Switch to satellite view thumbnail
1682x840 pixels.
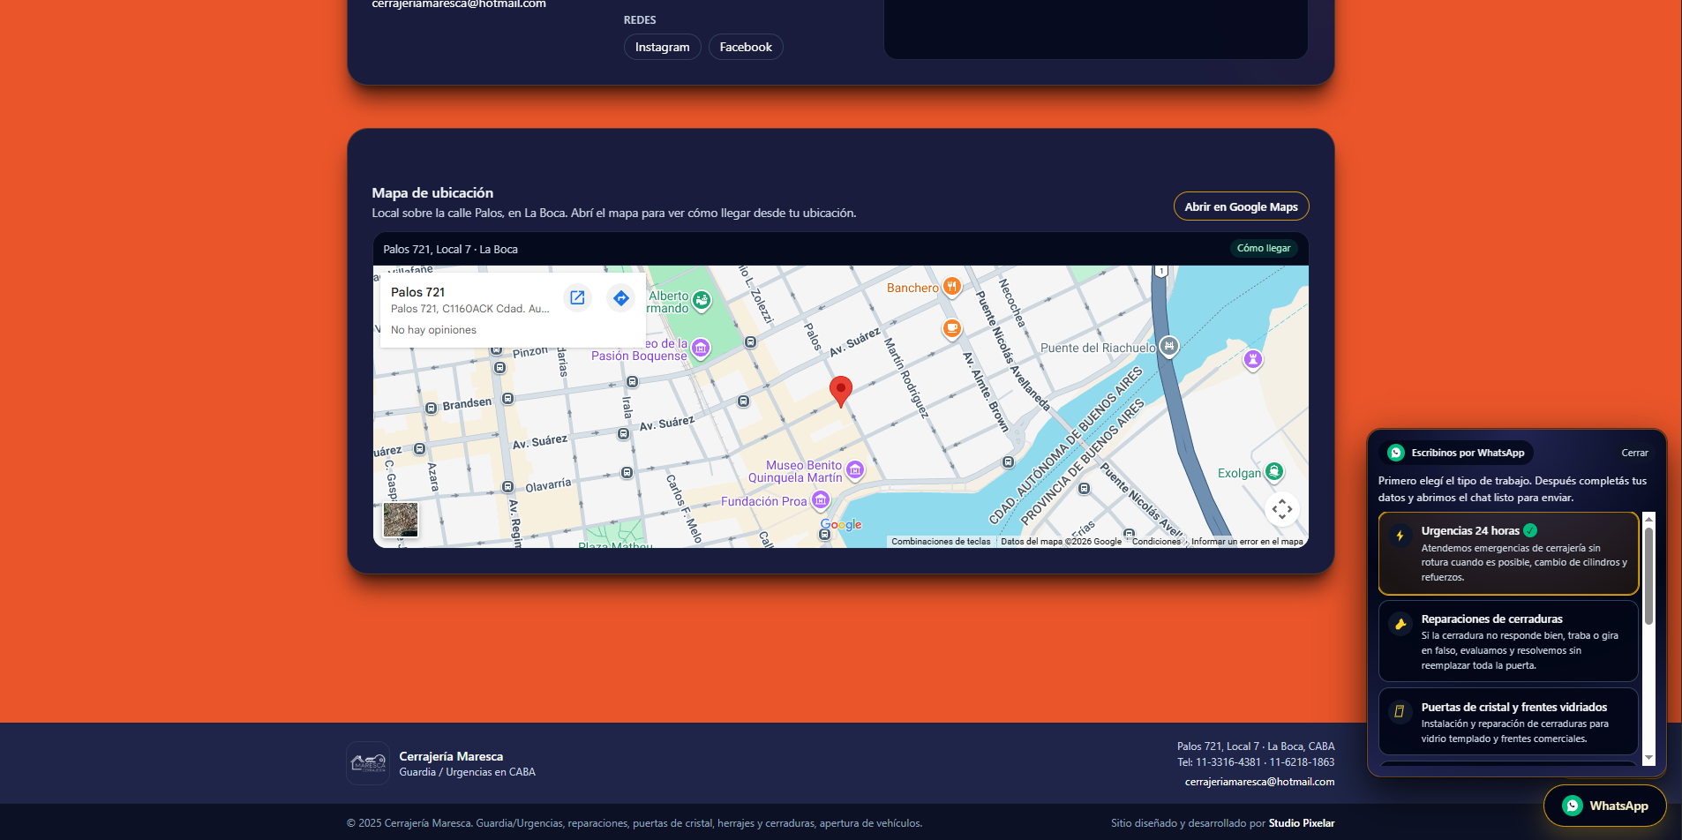pyautogui.click(x=401, y=520)
